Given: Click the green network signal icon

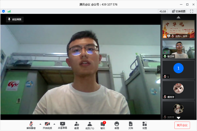Looking at the screenshot, I should click(x=9, y=11).
